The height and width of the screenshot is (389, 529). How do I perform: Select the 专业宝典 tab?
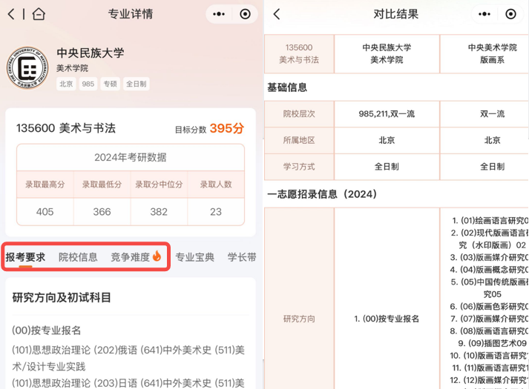(194, 257)
